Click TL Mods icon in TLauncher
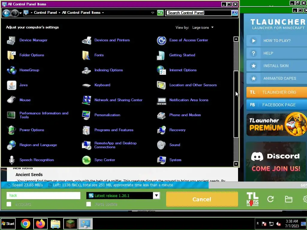 coord(252,199)
